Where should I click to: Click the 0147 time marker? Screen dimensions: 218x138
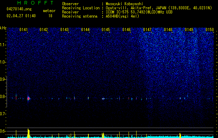147,30
